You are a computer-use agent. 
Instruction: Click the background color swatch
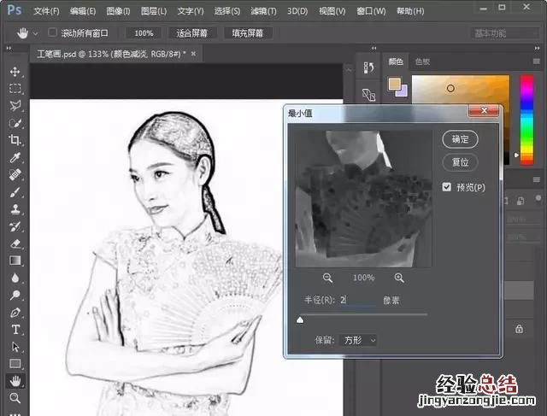click(403, 91)
